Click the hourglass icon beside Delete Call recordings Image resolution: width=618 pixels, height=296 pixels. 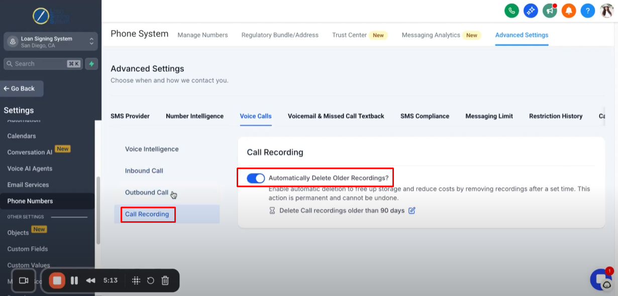[x=272, y=211]
